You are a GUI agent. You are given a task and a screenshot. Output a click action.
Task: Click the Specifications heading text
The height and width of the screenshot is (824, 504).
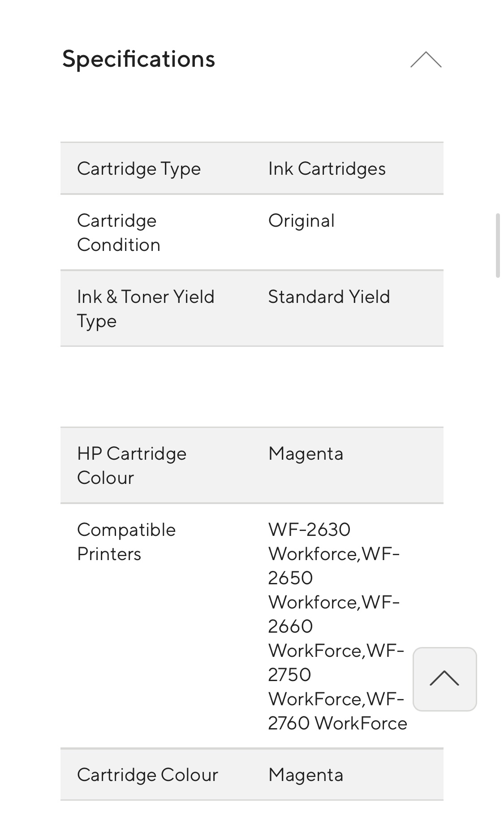pyautogui.click(x=139, y=59)
